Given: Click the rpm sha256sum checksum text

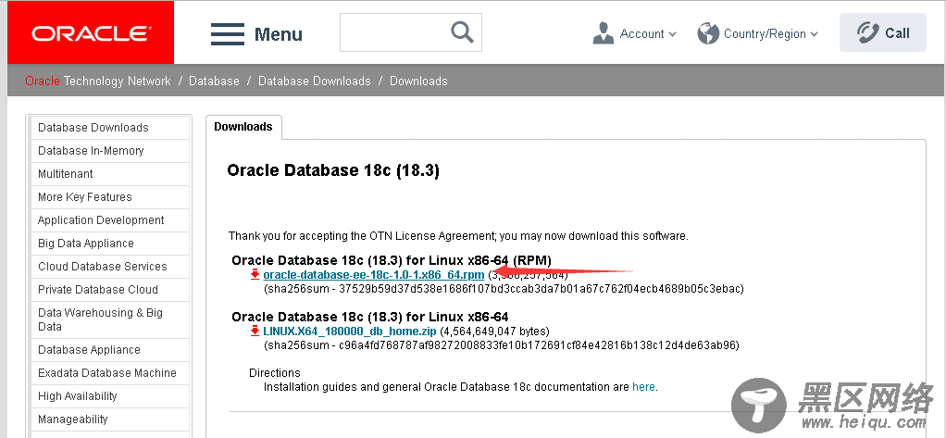Looking at the screenshot, I should click(504, 289).
